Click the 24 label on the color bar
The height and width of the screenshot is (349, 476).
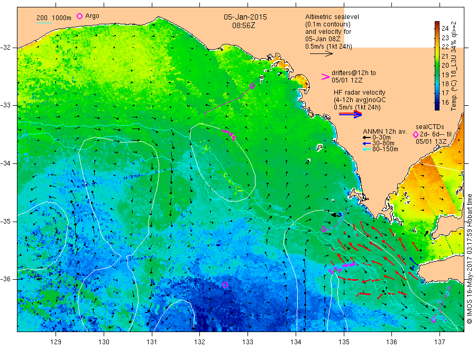coord(445,28)
